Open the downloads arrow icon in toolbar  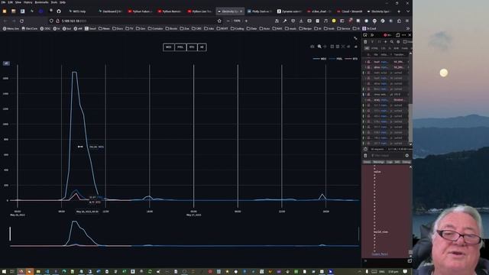301,21
